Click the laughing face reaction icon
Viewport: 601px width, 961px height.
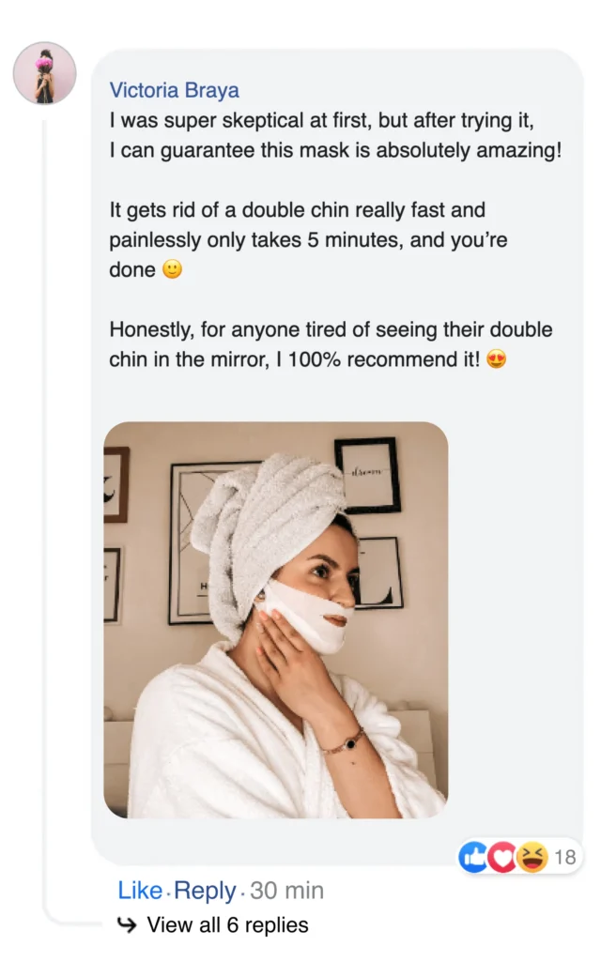(x=532, y=857)
